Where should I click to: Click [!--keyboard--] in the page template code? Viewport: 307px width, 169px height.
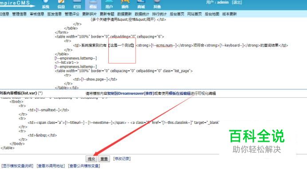[232, 46]
